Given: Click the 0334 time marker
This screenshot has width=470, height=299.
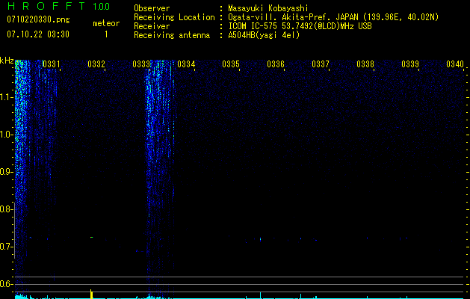Looking at the screenshot, I should [186, 64].
